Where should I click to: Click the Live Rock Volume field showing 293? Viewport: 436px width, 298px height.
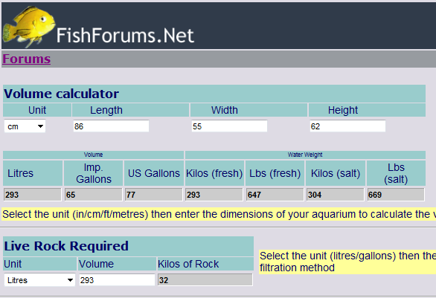pyautogui.click(x=117, y=279)
